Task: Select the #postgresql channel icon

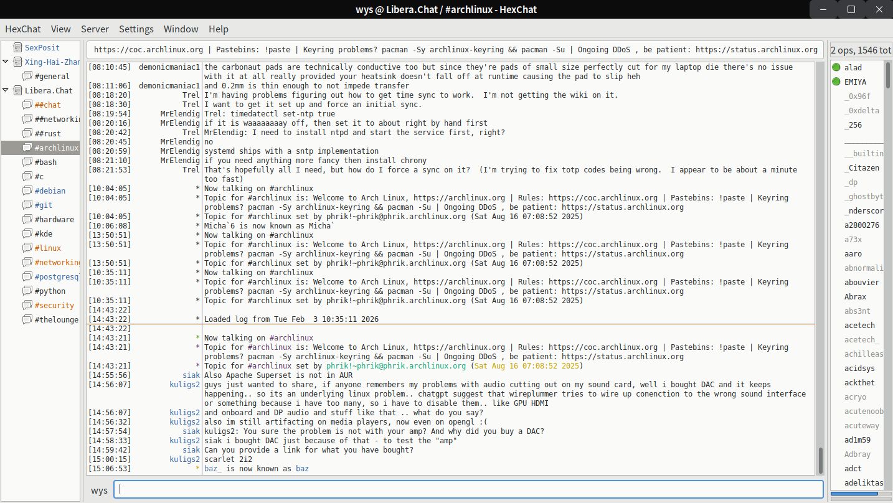Action: (27, 276)
